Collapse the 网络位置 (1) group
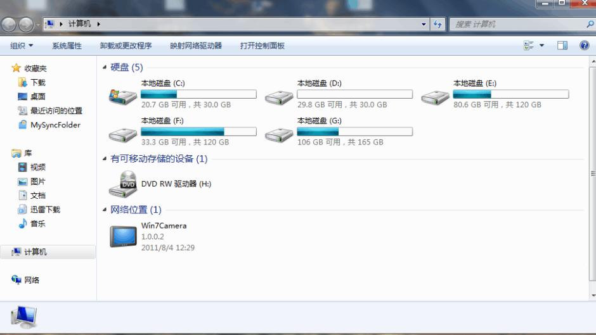 [x=105, y=209]
